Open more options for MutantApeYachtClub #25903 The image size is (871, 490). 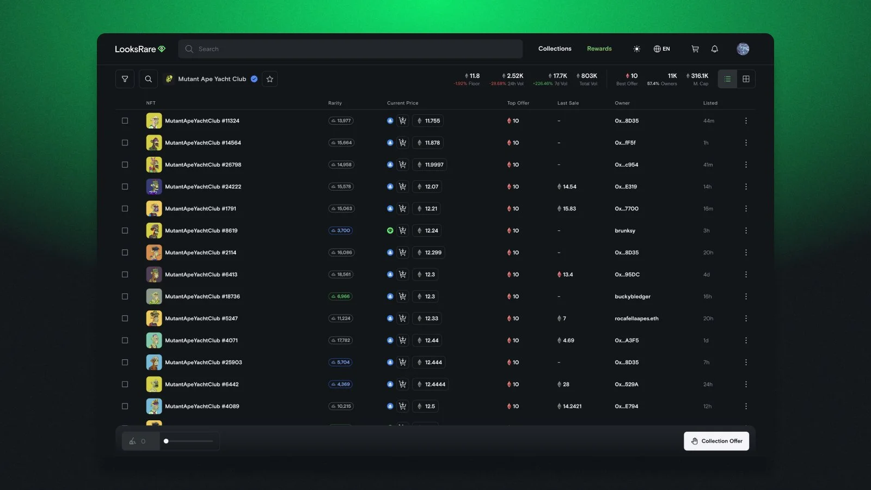(x=746, y=362)
